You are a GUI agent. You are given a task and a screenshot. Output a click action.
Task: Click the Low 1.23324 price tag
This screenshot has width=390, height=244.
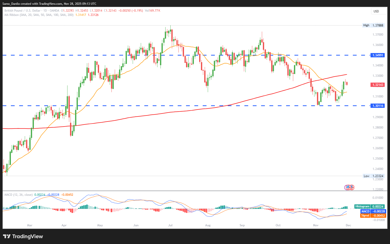[373, 176]
